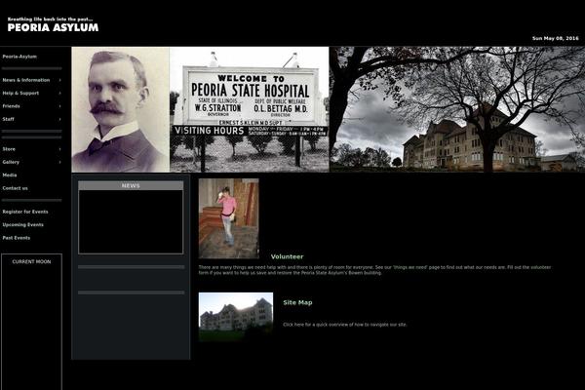585x390 pixels.
Task: Open the Staff menu item
Action: 8,119
